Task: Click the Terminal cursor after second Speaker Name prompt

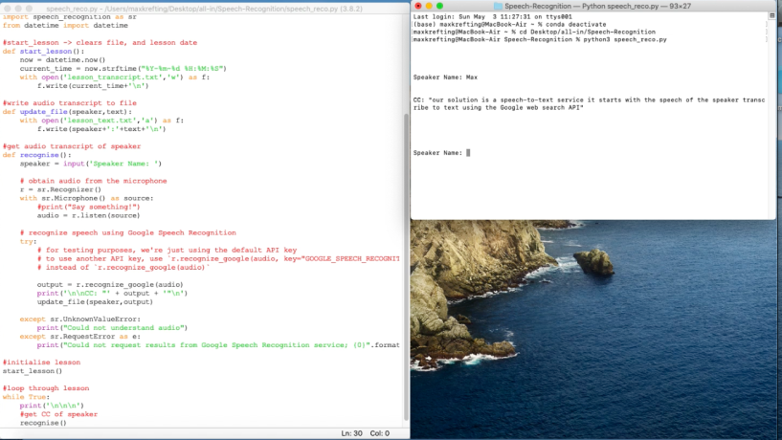Action: [468, 153]
